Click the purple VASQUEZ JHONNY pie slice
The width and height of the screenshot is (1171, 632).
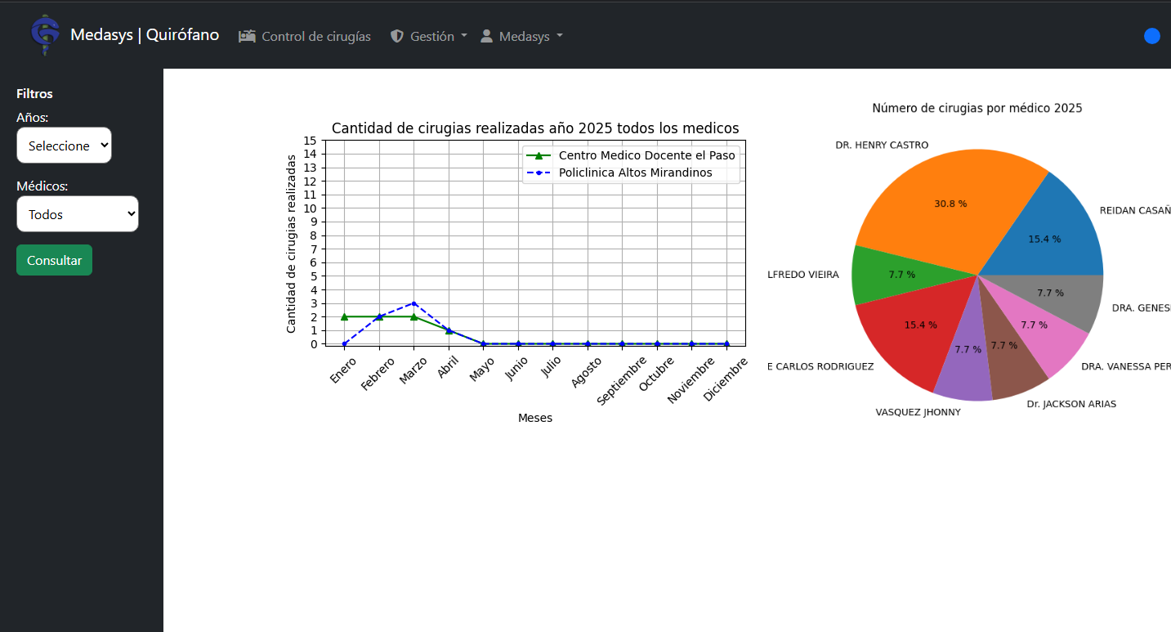coord(967,352)
